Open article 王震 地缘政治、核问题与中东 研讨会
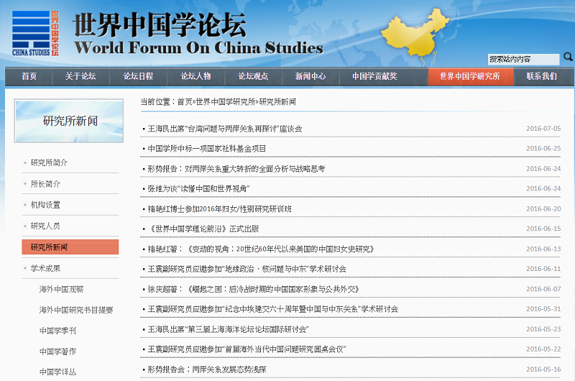Image resolution: width=575 pixels, height=381 pixels. click(247, 269)
